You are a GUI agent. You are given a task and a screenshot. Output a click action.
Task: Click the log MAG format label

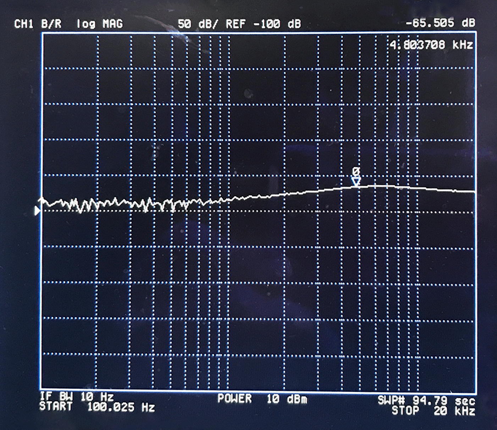(100, 24)
